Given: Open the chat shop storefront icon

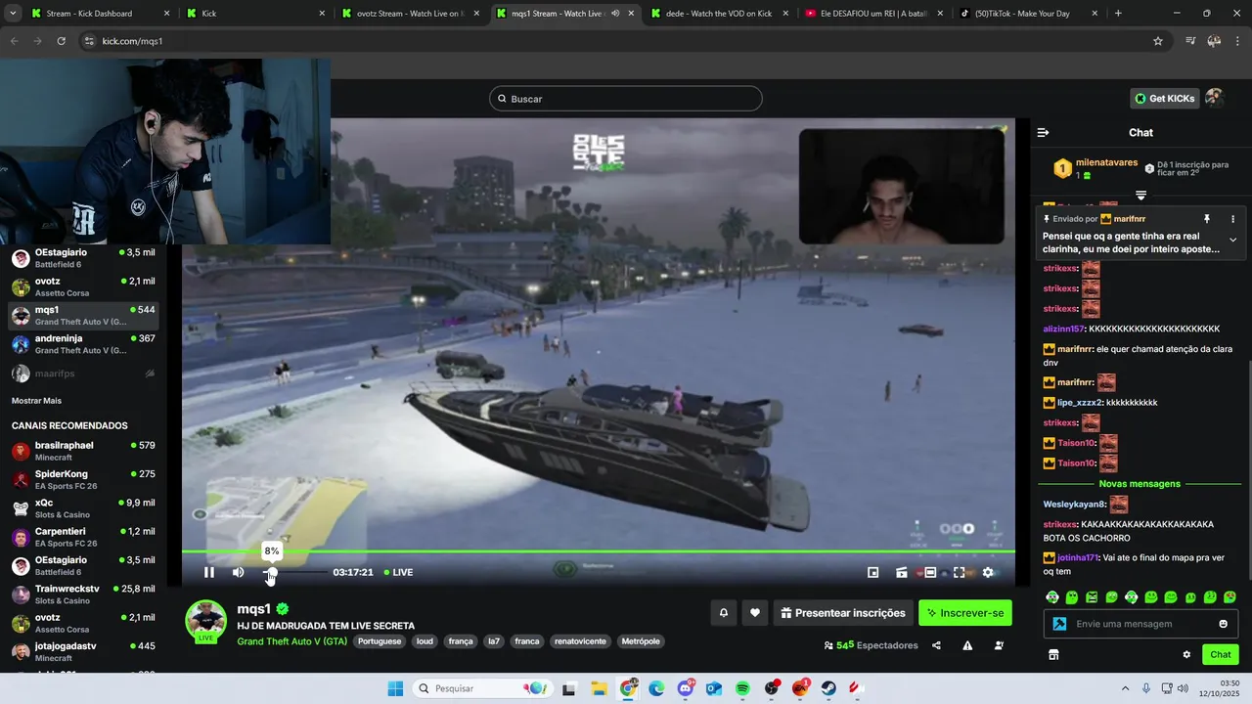Looking at the screenshot, I should pos(1053,655).
